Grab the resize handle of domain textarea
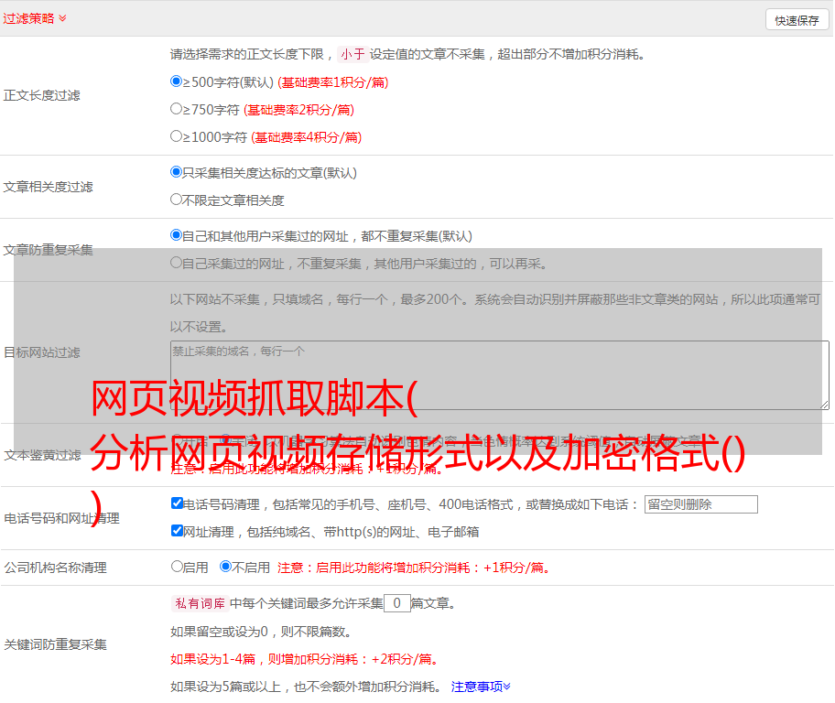The image size is (835, 703). click(824, 405)
